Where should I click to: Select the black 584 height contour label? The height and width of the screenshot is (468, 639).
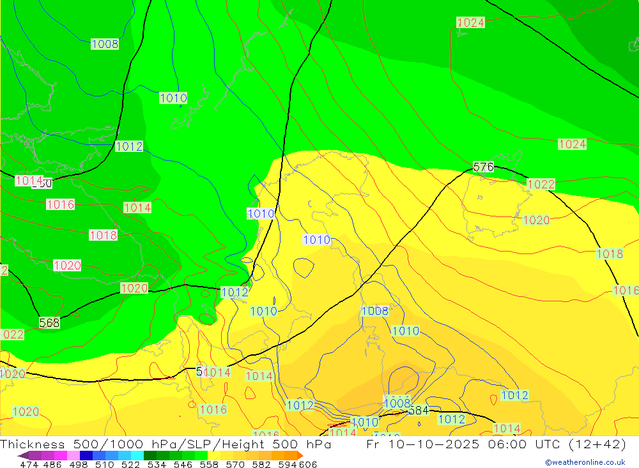click(x=419, y=411)
